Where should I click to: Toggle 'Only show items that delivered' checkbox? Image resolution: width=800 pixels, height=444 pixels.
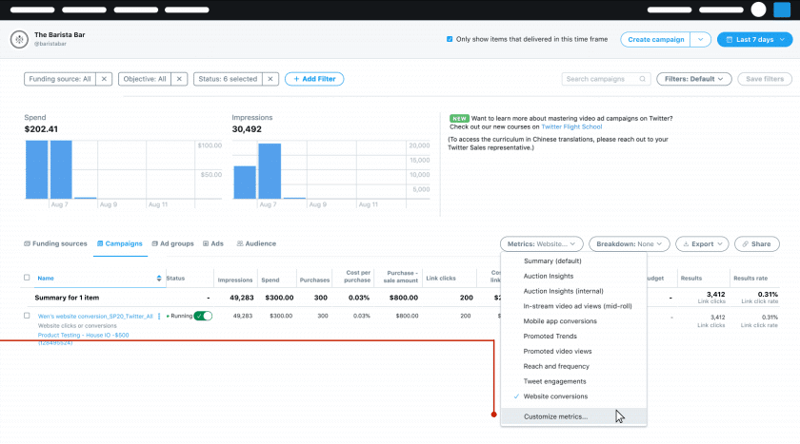(x=450, y=39)
